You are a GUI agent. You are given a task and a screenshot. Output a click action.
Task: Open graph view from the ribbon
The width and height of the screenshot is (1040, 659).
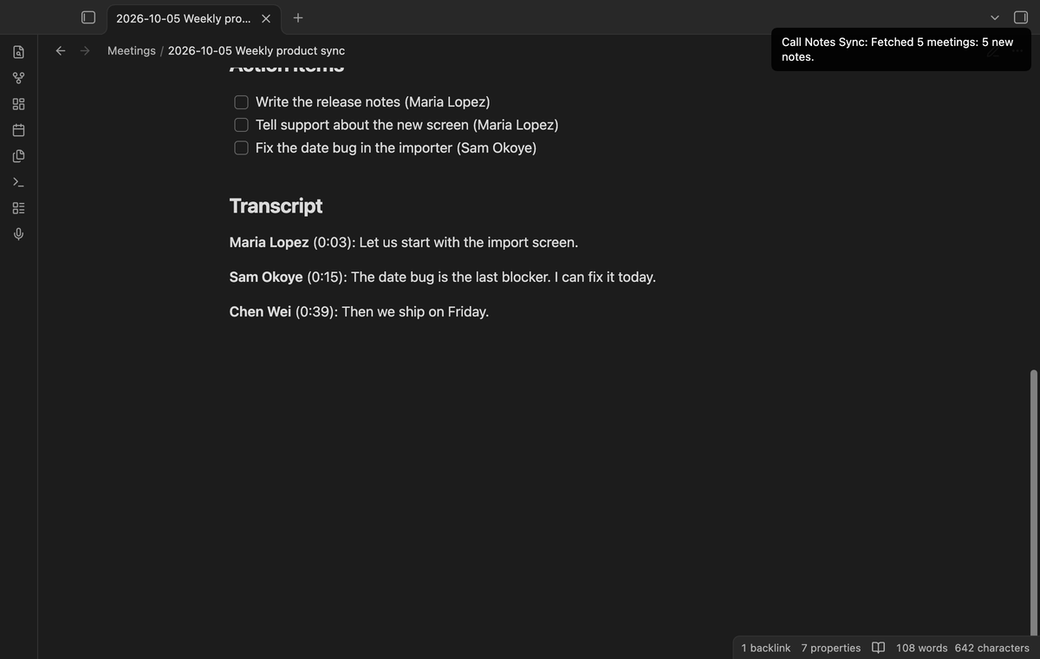point(19,78)
